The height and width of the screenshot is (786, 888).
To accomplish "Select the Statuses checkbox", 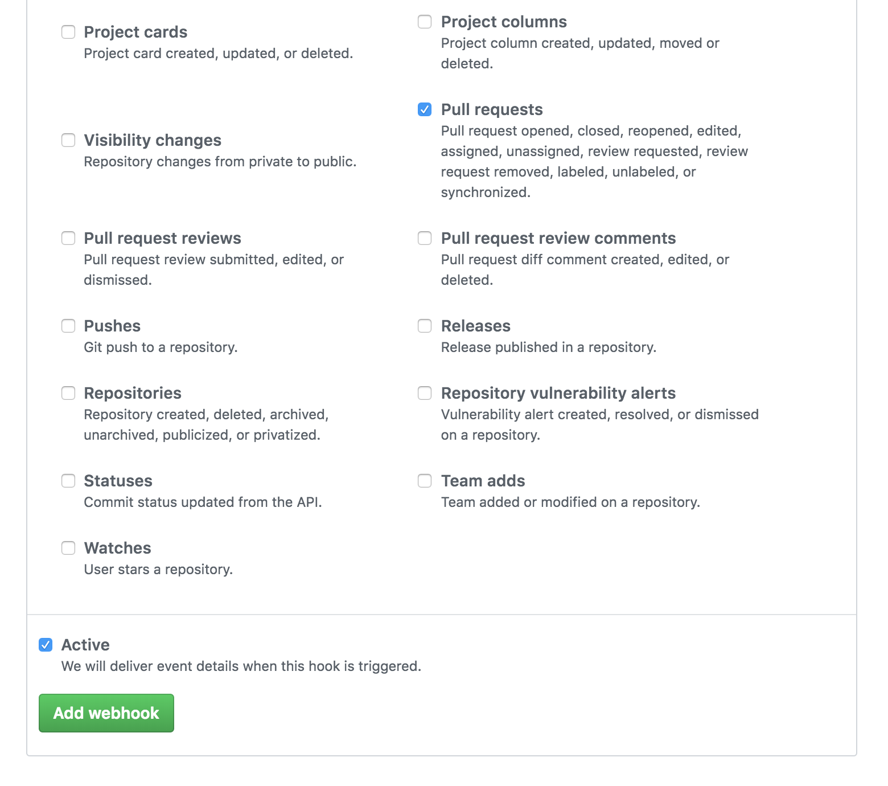I will click(68, 481).
